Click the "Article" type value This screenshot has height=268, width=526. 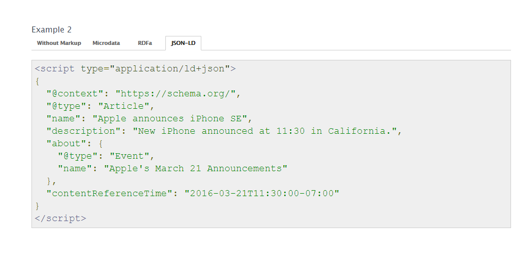[123, 106]
